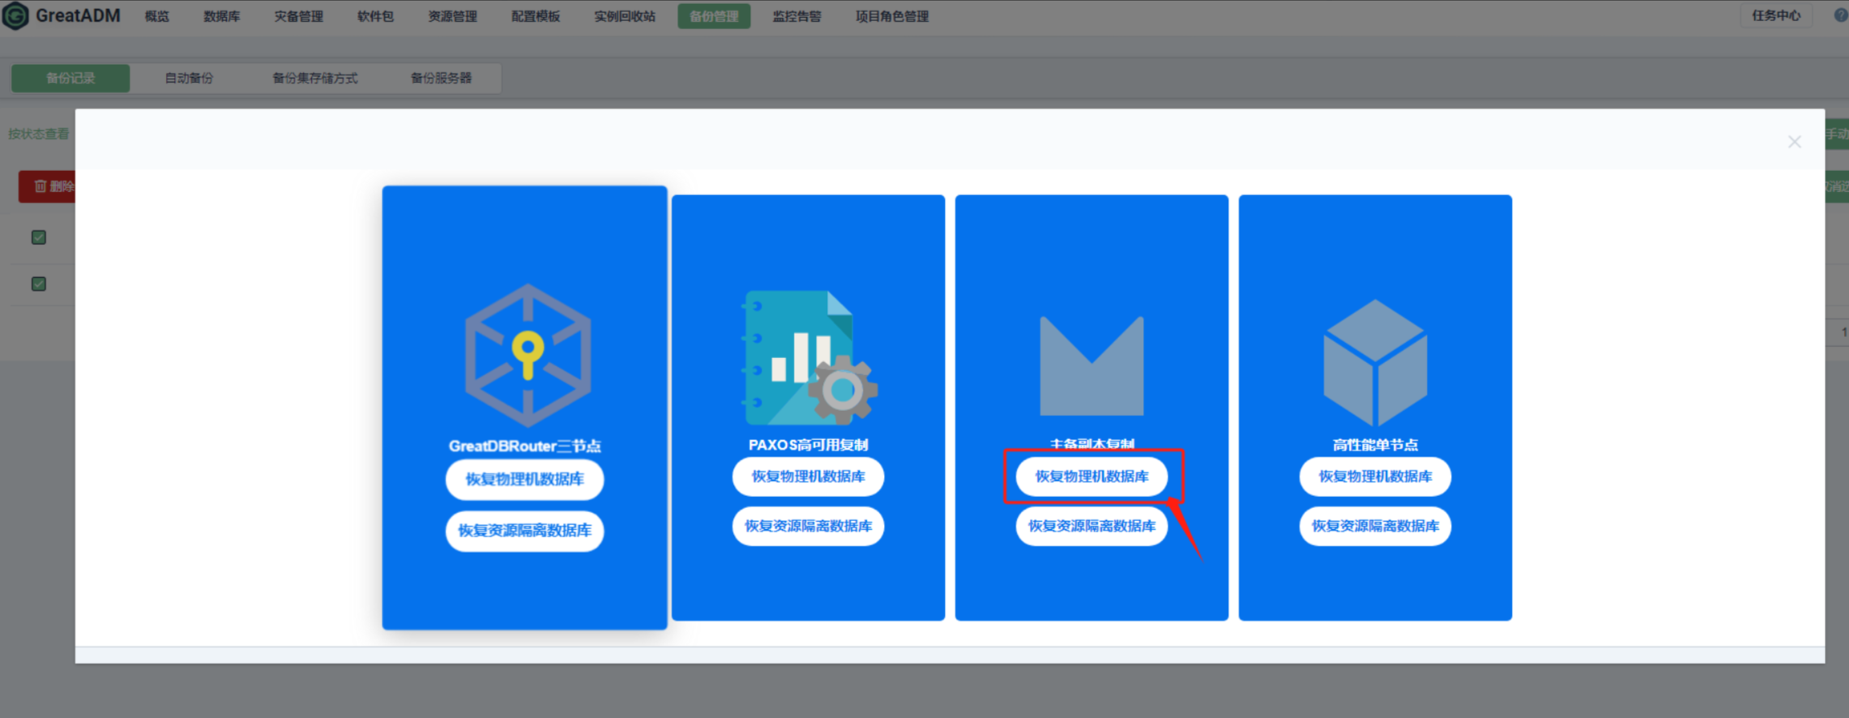Open the 灾备管理 menu
The height and width of the screenshot is (718, 1849).
pos(298,16)
